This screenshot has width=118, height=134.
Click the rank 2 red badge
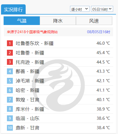(10, 53)
